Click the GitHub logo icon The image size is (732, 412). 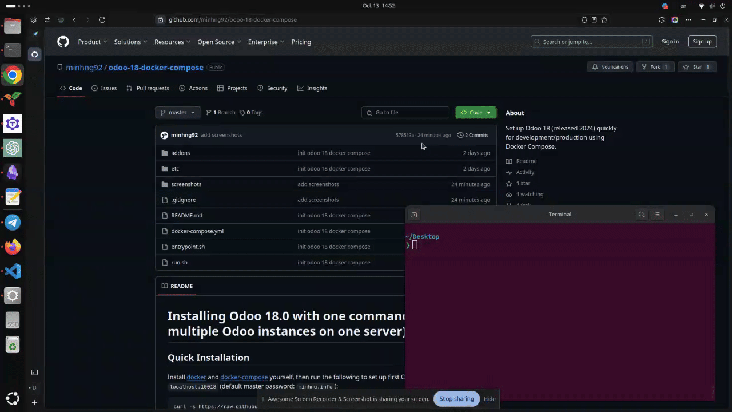(63, 42)
